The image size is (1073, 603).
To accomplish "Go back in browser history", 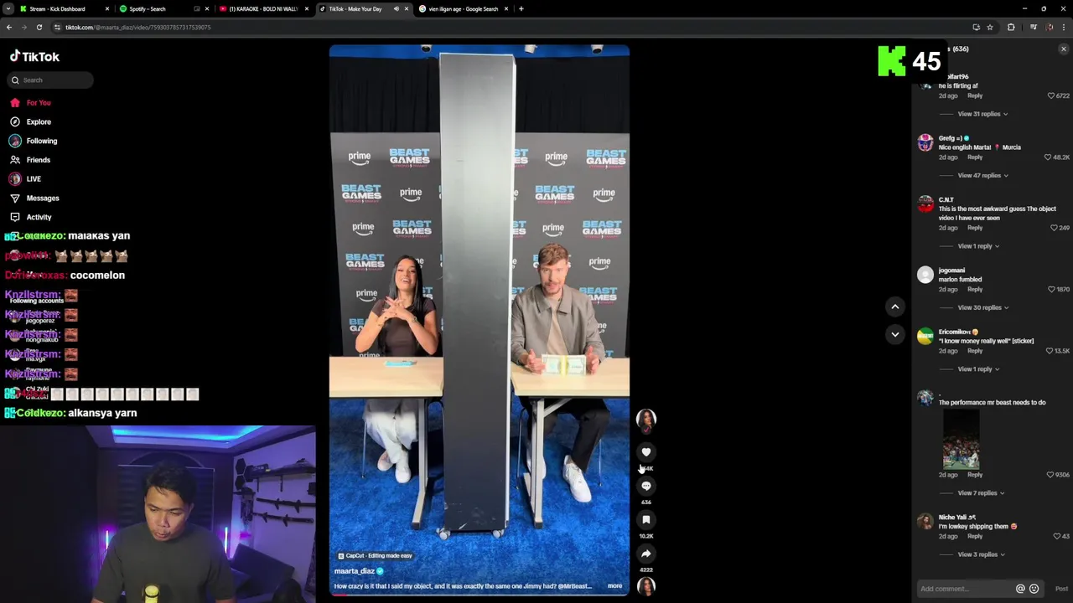I will pos(8,28).
